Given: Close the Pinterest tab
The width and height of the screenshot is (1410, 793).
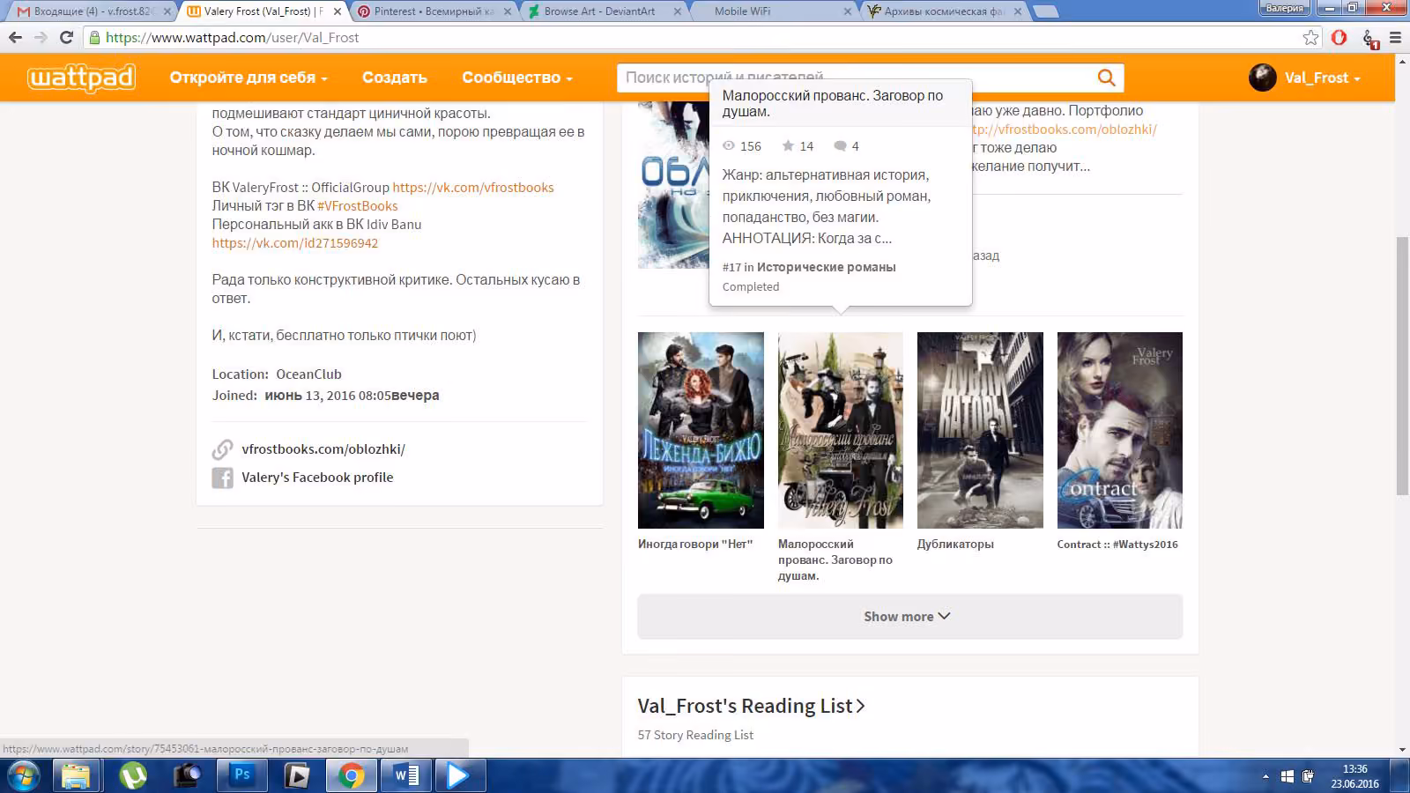Looking at the screenshot, I should [508, 11].
